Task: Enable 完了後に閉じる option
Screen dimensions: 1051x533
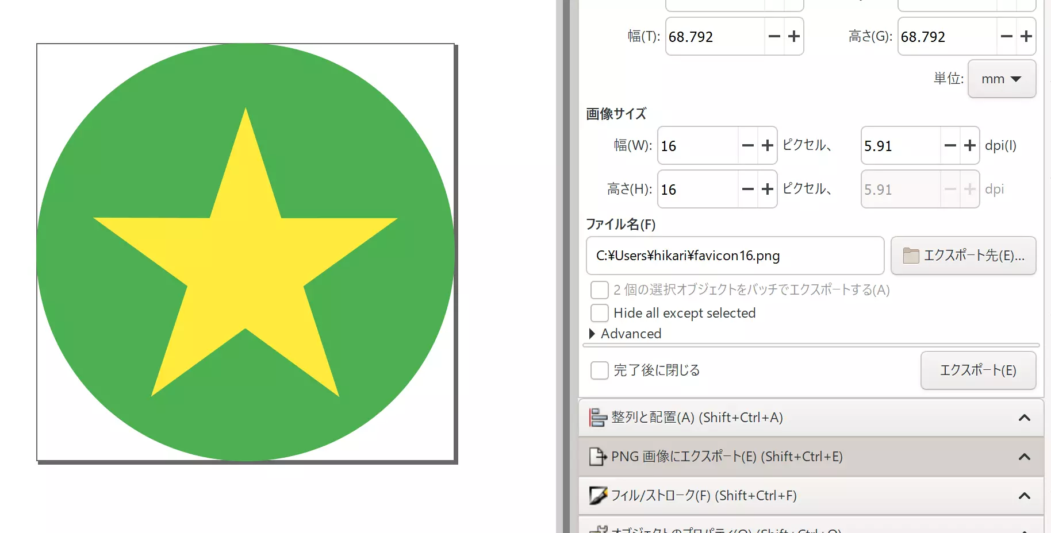Action: pyautogui.click(x=599, y=370)
